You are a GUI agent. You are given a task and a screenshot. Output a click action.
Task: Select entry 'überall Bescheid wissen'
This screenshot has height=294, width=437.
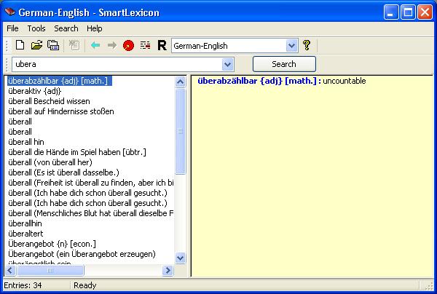[49, 101]
